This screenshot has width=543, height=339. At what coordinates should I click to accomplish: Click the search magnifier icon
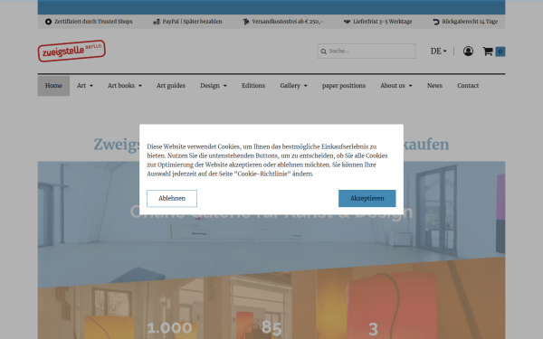pos(323,52)
